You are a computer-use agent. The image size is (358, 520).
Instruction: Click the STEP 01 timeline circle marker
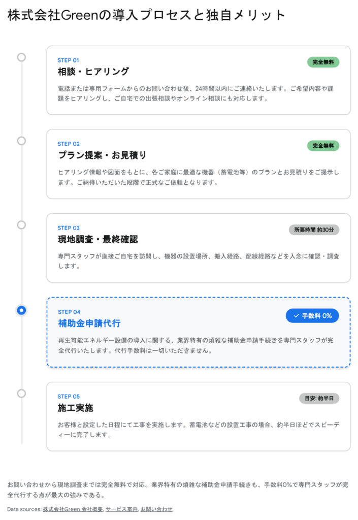tap(21, 57)
